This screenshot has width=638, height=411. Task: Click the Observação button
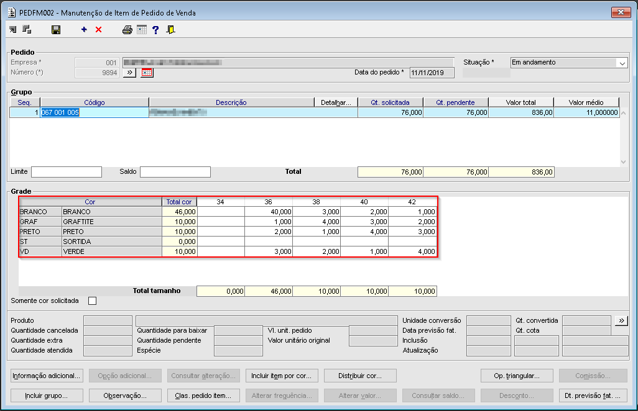[x=125, y=395]
